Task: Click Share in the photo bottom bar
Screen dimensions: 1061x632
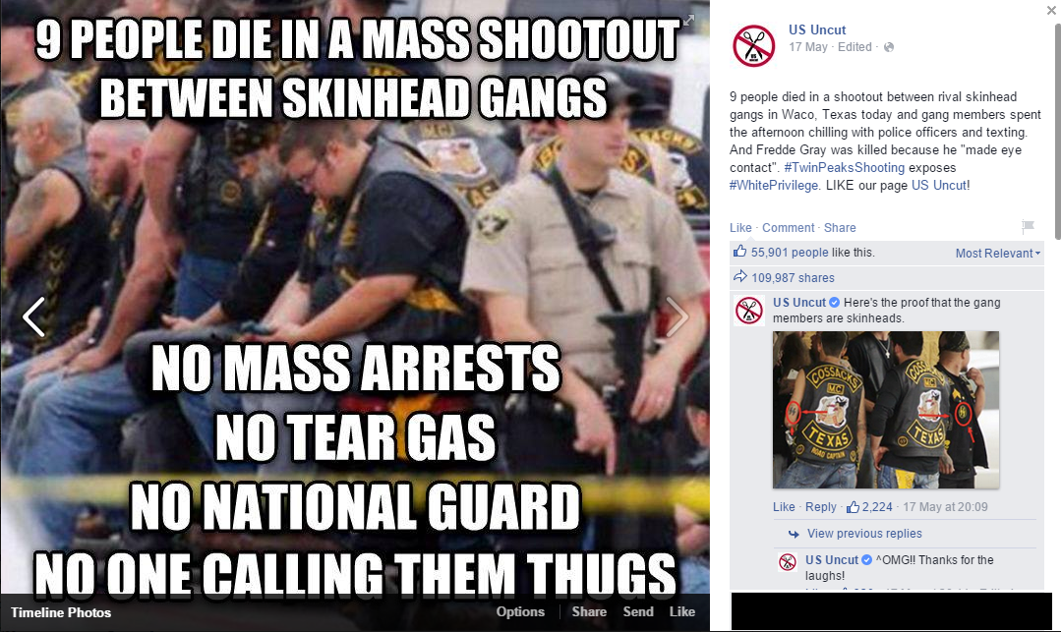Action: [589, 611]
